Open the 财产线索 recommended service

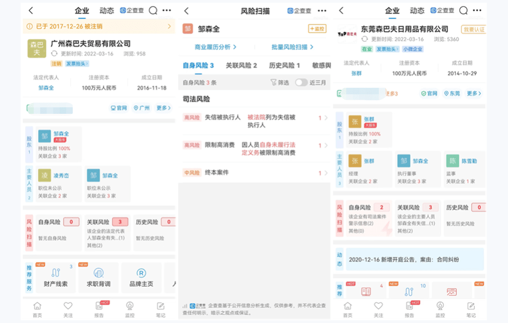pos(56,277)
